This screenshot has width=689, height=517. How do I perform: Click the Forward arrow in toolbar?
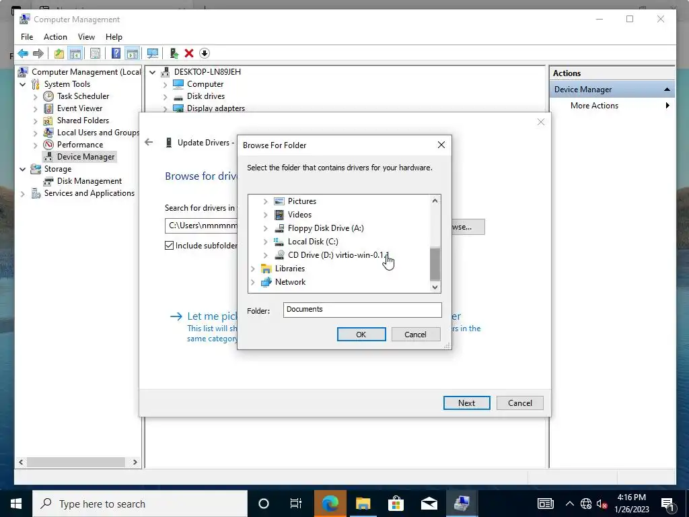[x=38, y=54]
